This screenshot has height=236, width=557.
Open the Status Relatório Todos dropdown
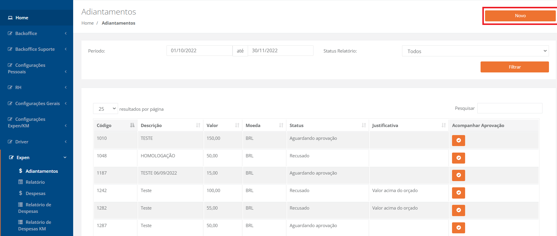[x=475, y=51]
